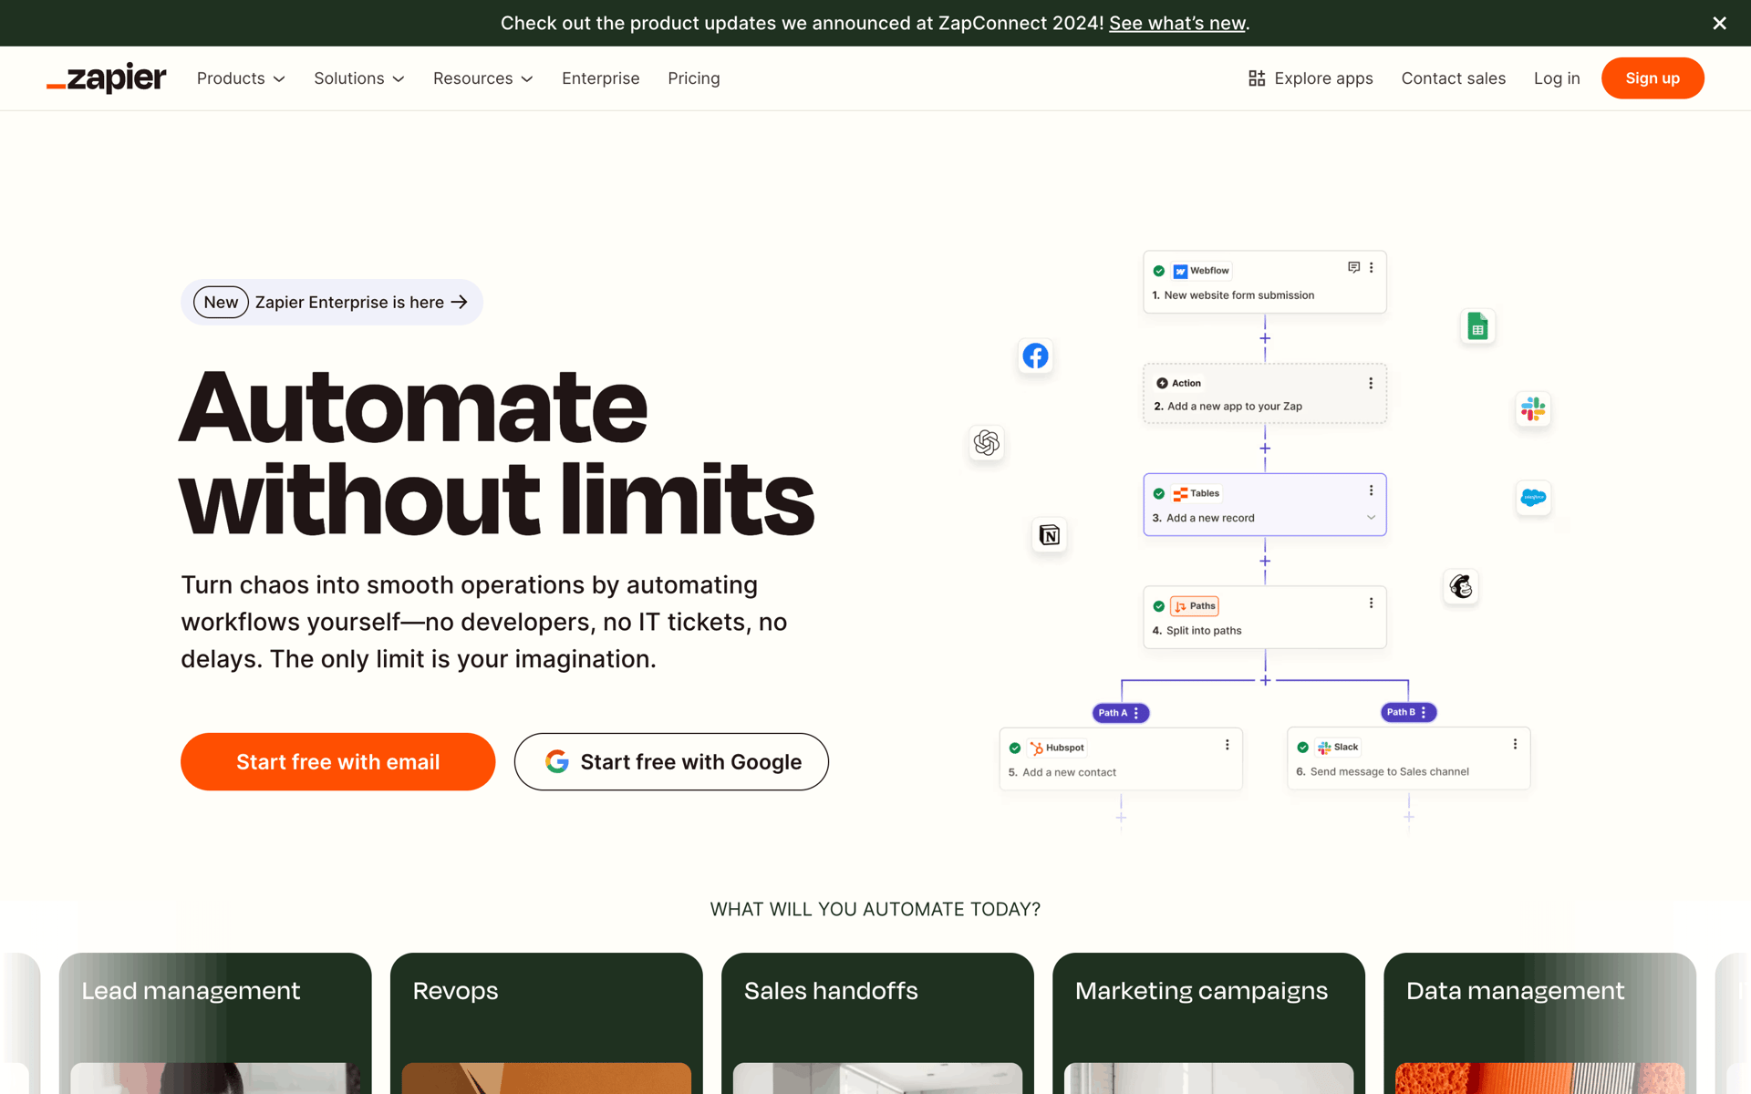Screen dimensions: 1751x1094
Task: Click the Mailchimp app icon
Action: click(1461, 586)
